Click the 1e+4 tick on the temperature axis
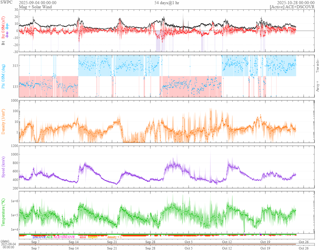Viewport: 320px width, 250px height. pos(14,229)
